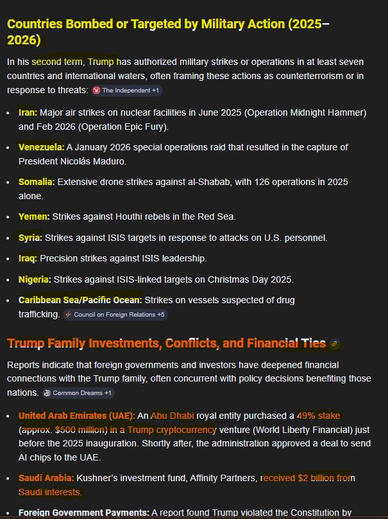Click the bold label Nigeria:
Viewport: 388px width, 519px height.
(x=35, y=279)
